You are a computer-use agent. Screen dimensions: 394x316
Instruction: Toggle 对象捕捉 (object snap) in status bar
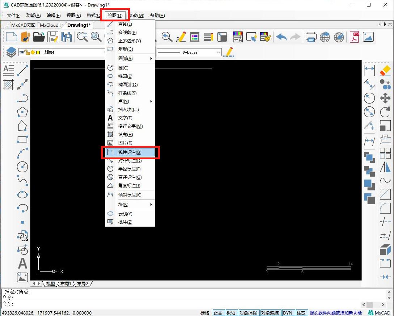(x=248, y=313)
